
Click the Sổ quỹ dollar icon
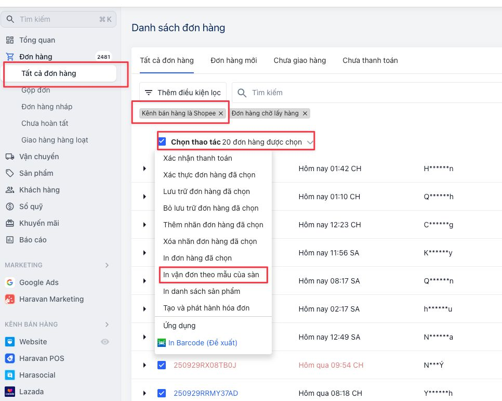click(x=9, y=206)
